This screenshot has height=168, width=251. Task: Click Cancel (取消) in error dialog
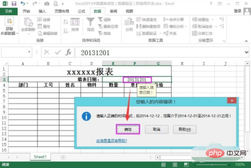(x=156, y=129)
